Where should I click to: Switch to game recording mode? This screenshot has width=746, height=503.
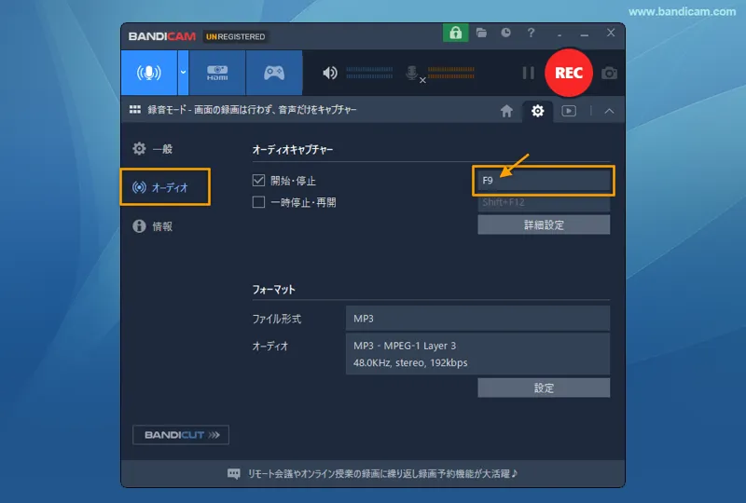tap(274, 73)
